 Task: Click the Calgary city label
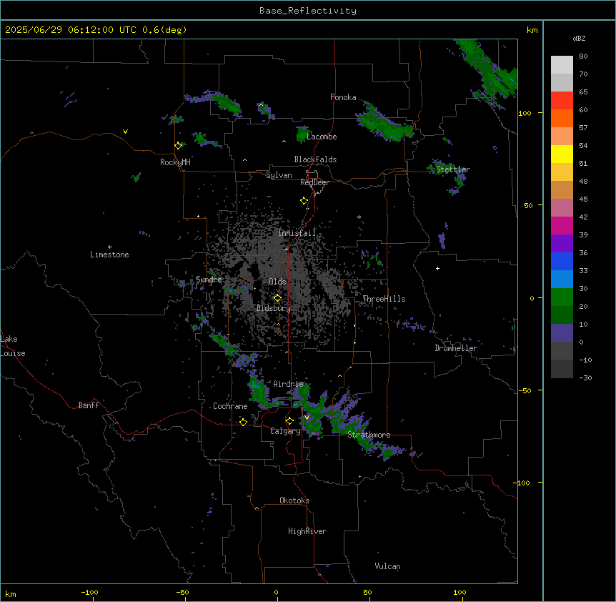tap(285, 431)
